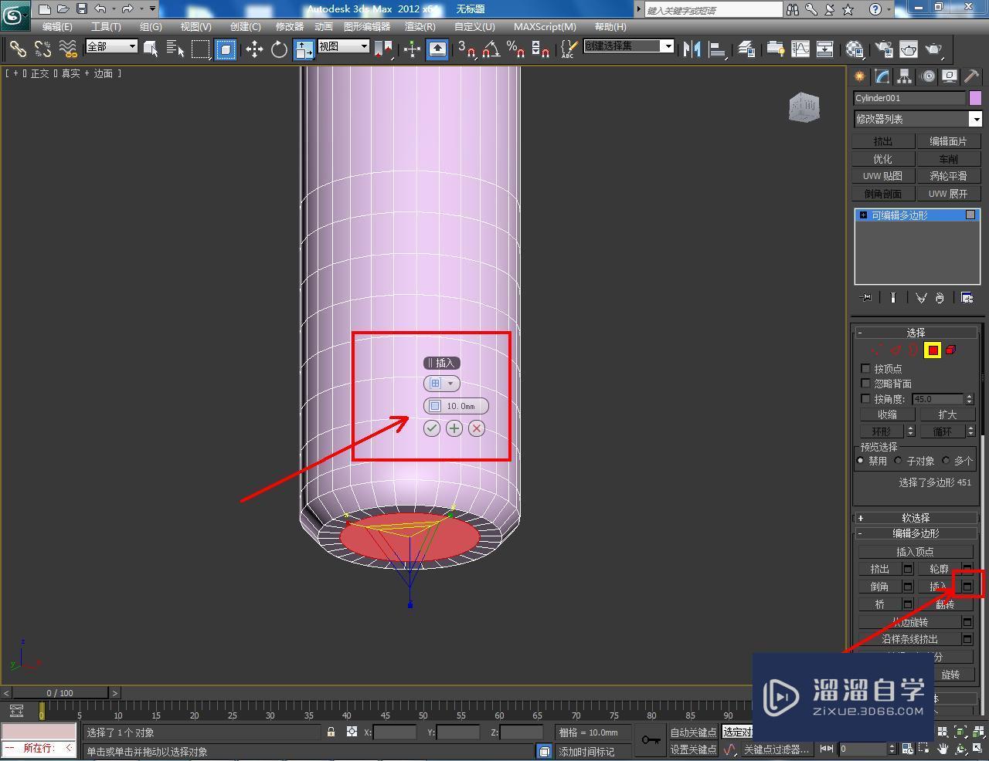Expand 可编辑多边形 modifier stack entry

(x=863, y=215)
